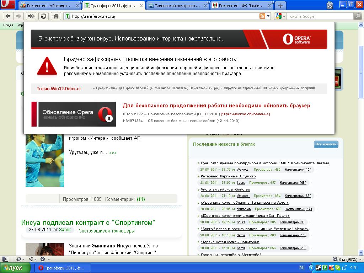The image size is (364, 273).
Task: Open the Opera Turbo dropdown arrow
Action: (x=48, y=259)
